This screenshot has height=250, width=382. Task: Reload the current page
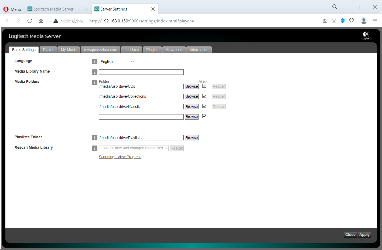[x=30, y=21]
